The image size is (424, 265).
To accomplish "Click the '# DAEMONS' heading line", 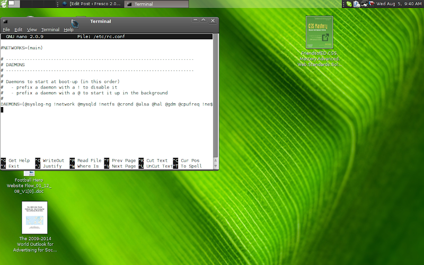I will pos(13,65).
